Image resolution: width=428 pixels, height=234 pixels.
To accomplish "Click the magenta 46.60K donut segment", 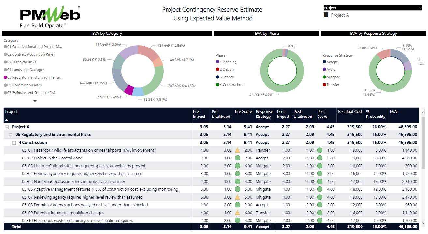I will (128, 90).
